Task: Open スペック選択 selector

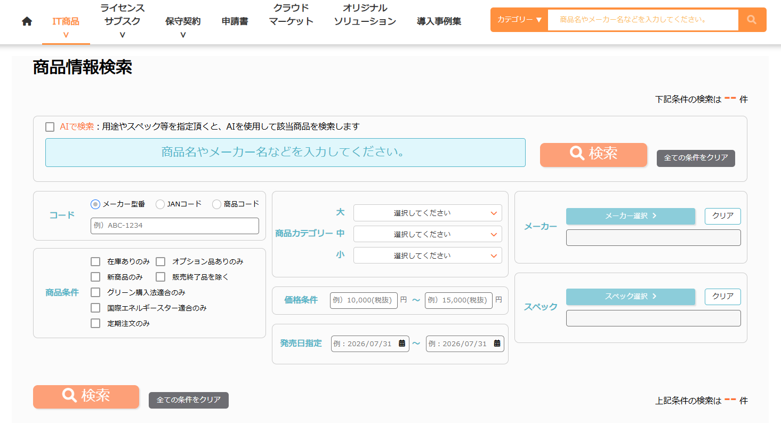Action: point(631,297)
